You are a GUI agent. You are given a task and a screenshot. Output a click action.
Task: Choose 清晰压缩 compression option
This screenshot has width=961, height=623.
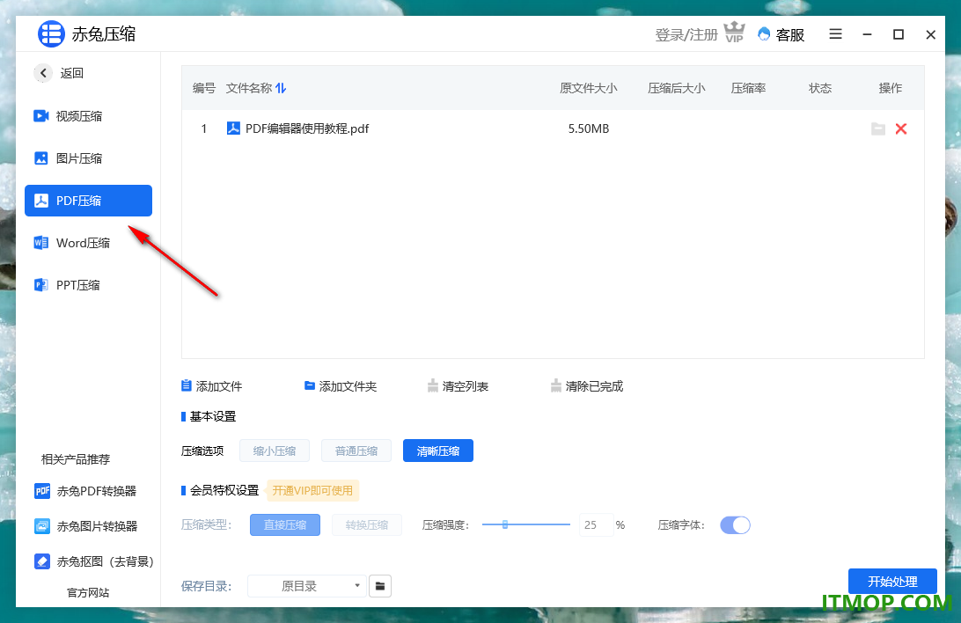pos(438,451)
